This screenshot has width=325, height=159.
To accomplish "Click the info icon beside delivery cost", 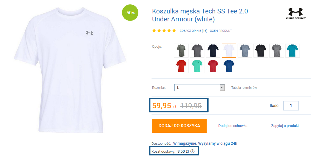I will click(192, 151).
